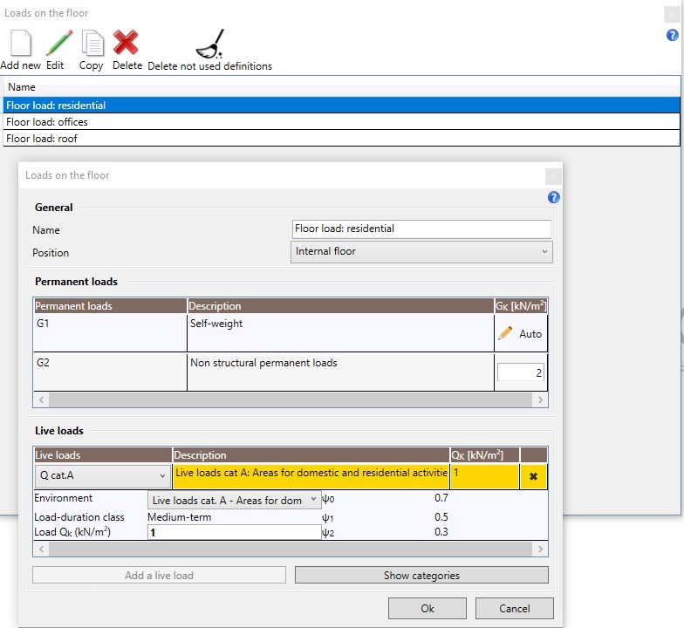Open help in the main window

(672, 35)
